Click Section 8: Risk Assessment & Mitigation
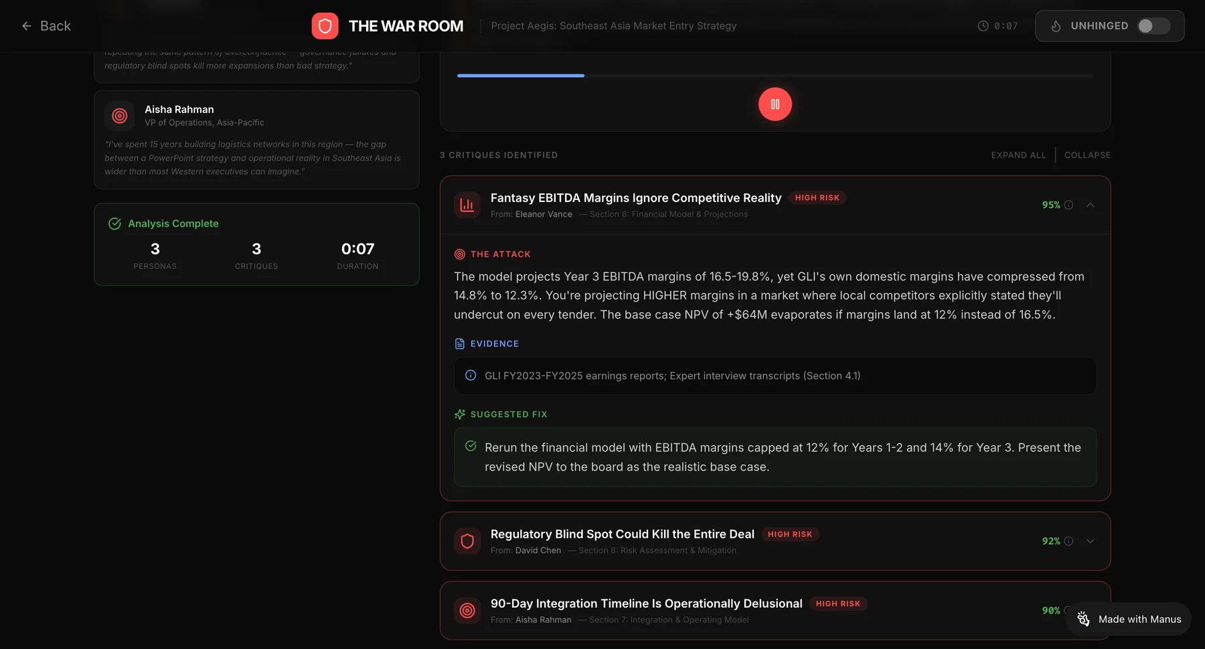Viewport: 1205px width, 649px height. pos(657,551)
